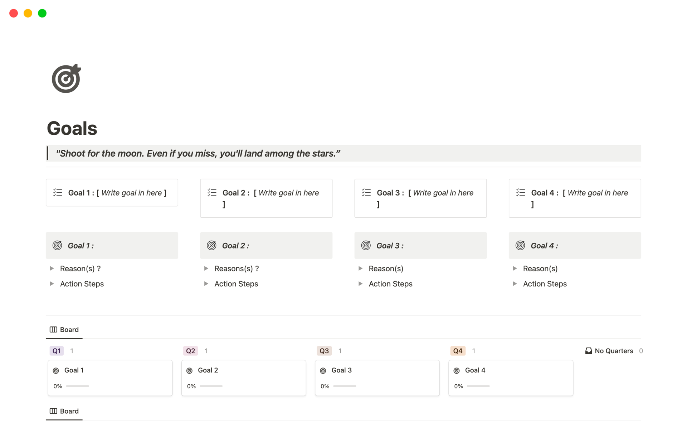Click the Q1 column tag

coord(57,351)
